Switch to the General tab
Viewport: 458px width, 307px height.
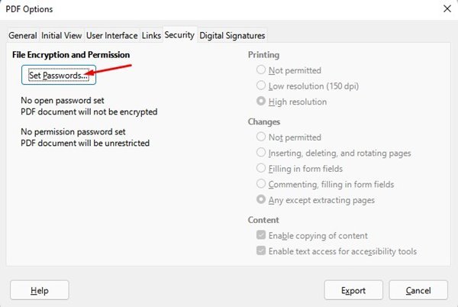pos(22,36)
